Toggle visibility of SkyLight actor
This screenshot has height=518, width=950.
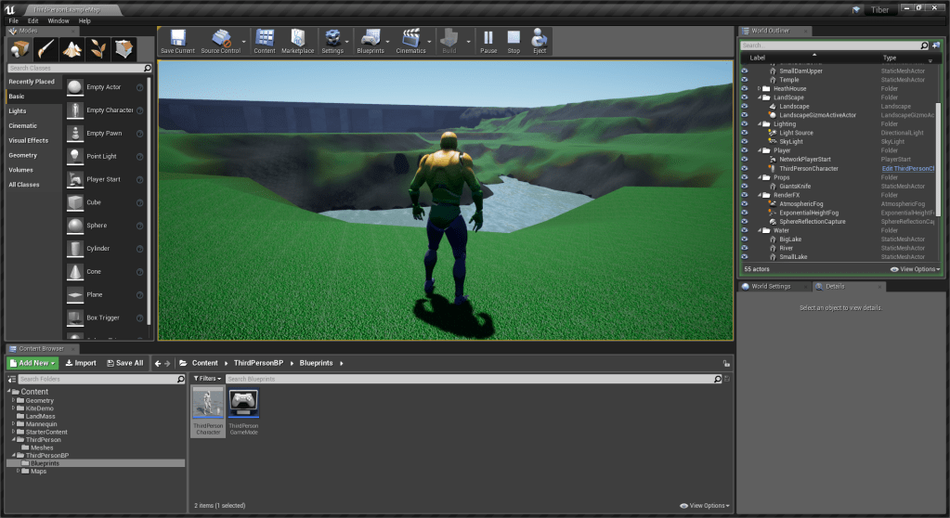coord(744,142)
